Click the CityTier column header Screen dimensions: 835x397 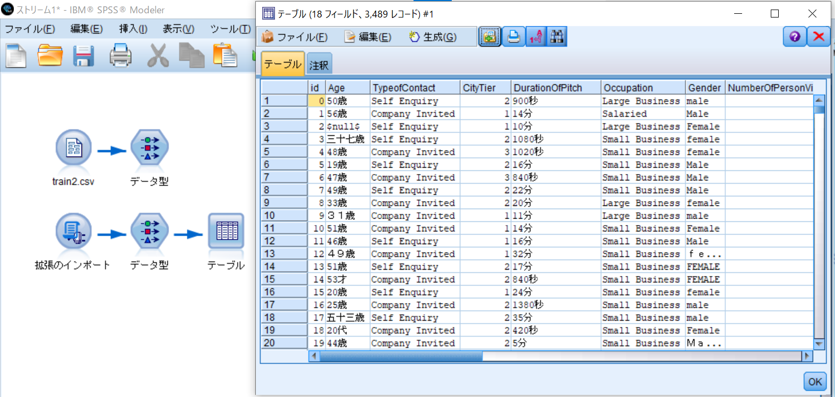click(x=486, y=88)
